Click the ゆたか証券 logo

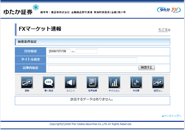[x=21, y=10]
